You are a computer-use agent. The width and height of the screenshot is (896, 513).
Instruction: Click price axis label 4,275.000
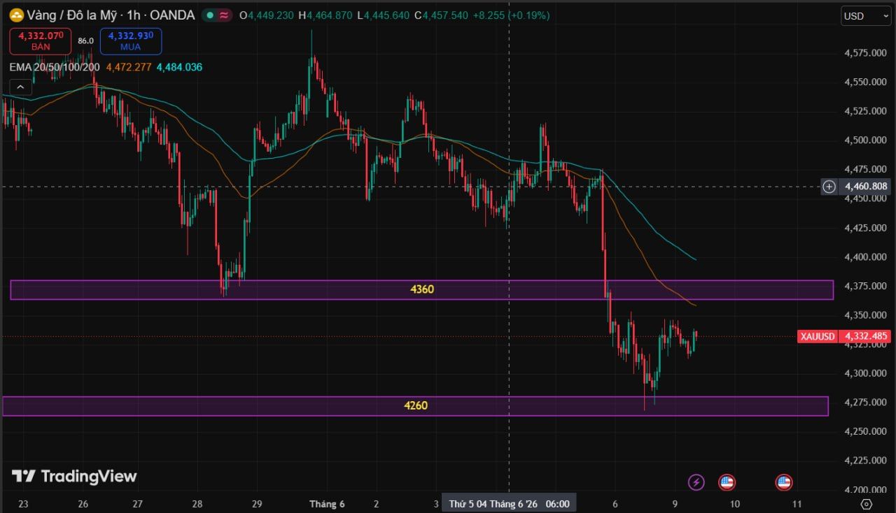click(x=866, y=403)
